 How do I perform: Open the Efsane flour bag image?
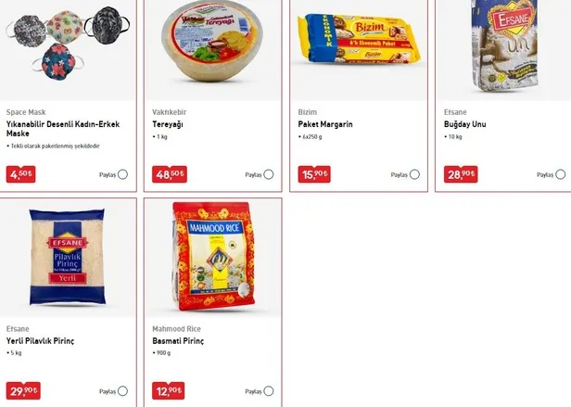[x=504, y=46]
